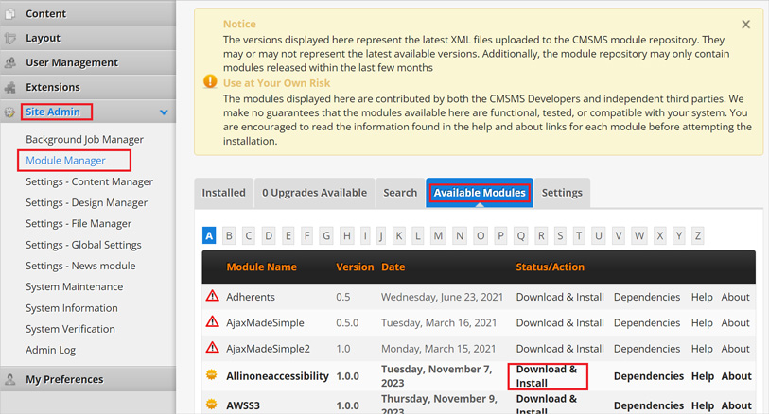Open Settings - File Manager
The image size is (769, 414).
coord(79,224)
